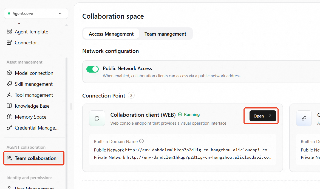Click the "When enabled, collaboration clients" description
Image resolution: width=320 pixels, height=189 pixels.
click(172, 76)
